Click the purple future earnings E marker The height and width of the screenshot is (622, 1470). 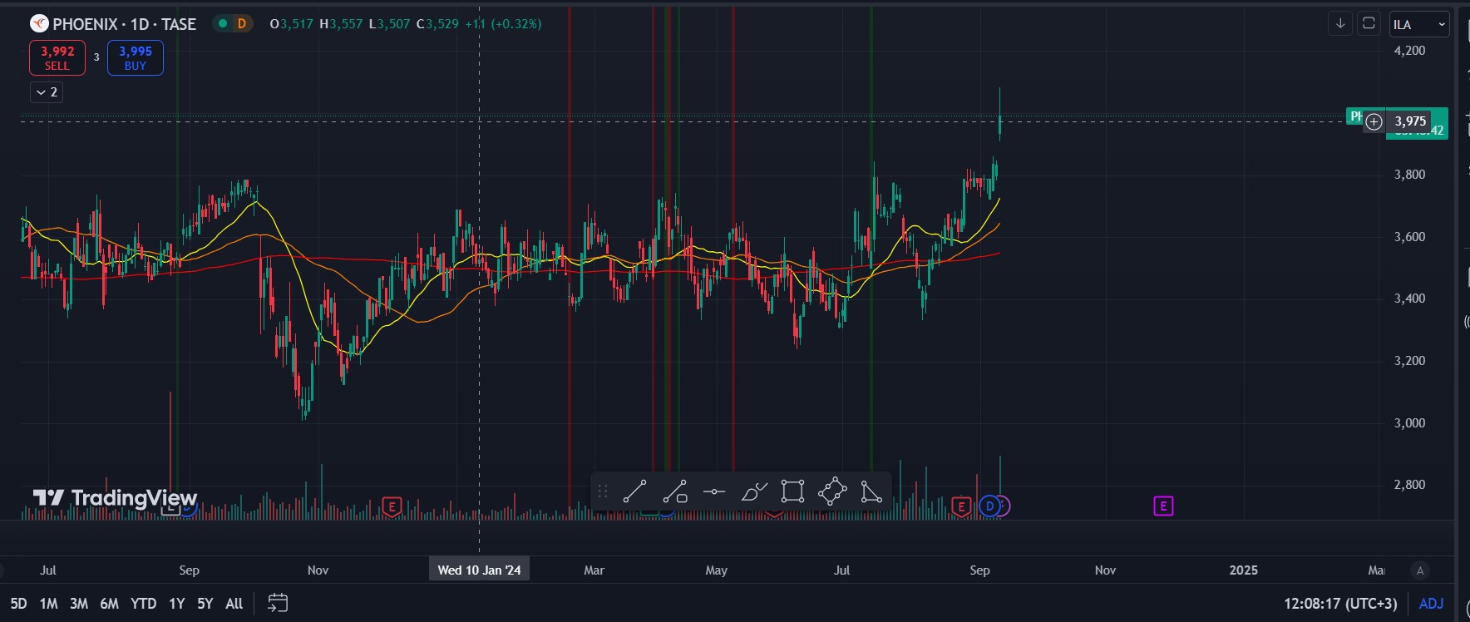[1163, 506]
